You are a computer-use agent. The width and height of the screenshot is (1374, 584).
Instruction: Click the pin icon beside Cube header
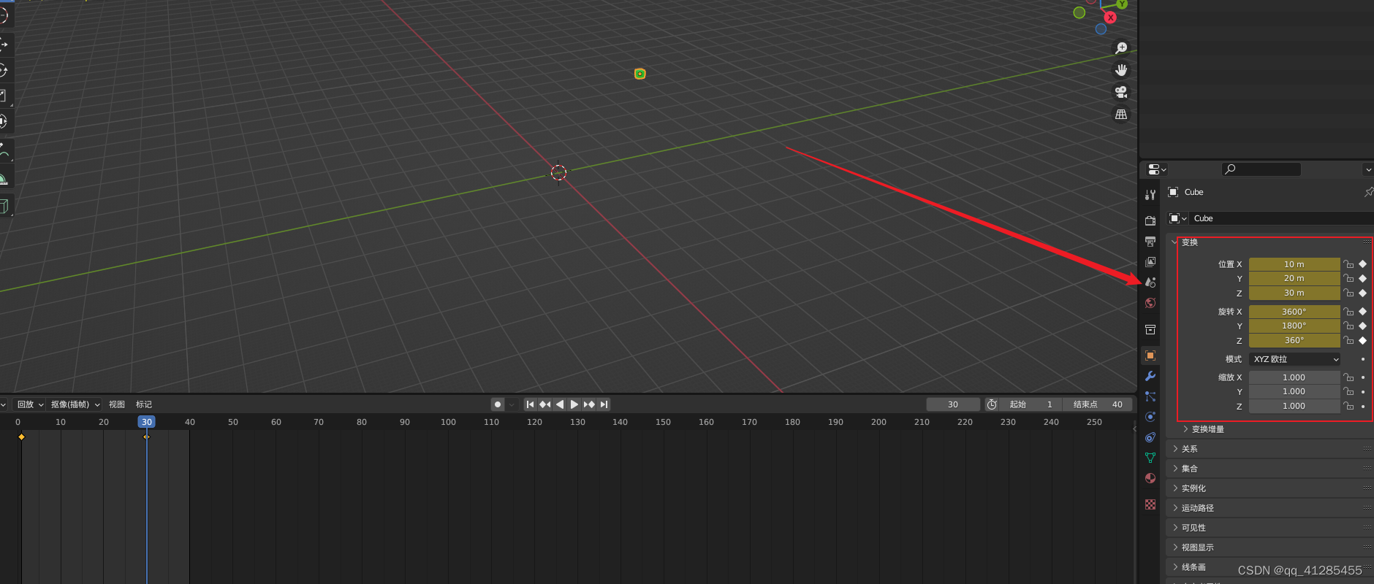[1369, 192]
